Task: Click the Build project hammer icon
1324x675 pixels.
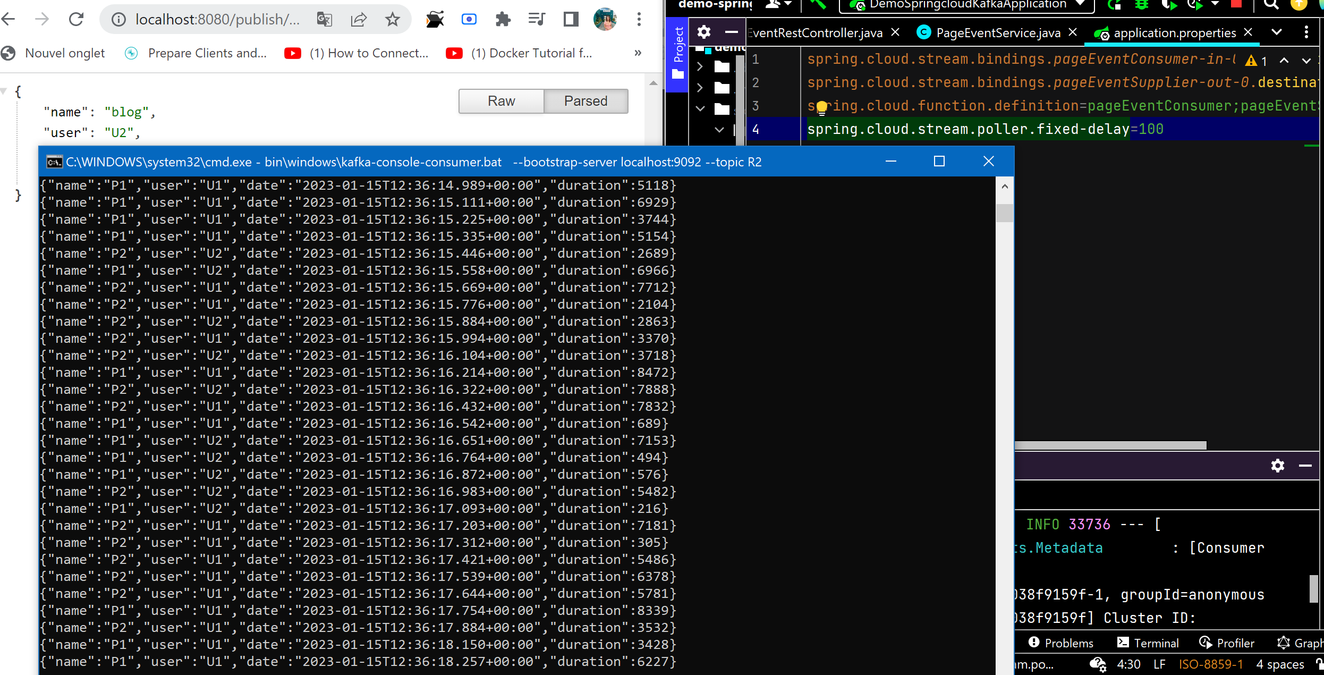Action: (x=818, y=5)
